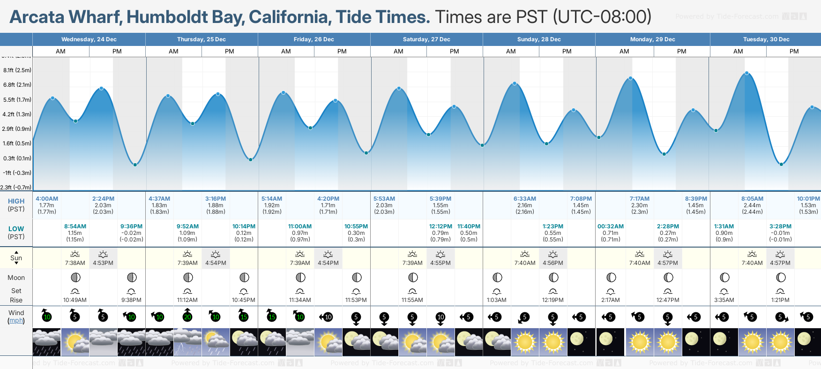The image size is (821, 369).
Task: Open the mph wind units link
Action: point(16,321)
